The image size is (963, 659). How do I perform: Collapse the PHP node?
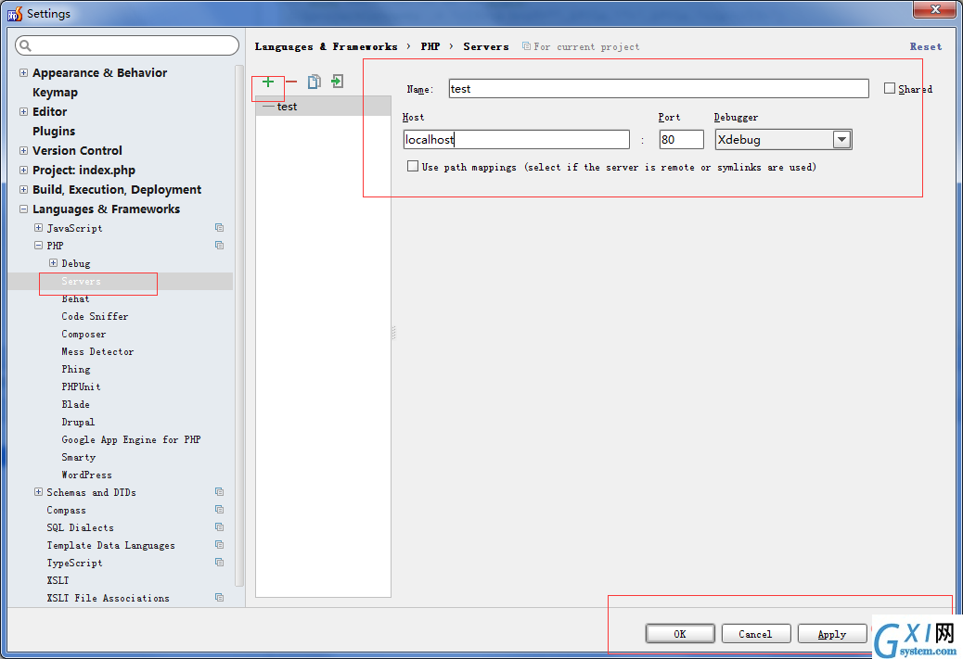(38, 246)
